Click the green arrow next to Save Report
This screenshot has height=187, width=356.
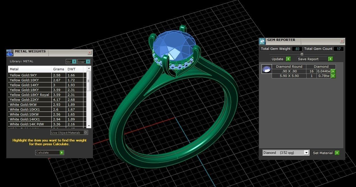(330, 59)
